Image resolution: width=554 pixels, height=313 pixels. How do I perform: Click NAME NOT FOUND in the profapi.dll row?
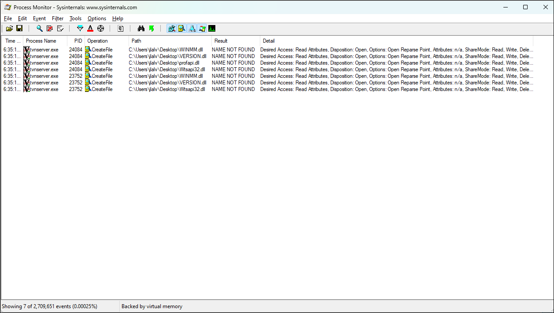tap(233, 63)
